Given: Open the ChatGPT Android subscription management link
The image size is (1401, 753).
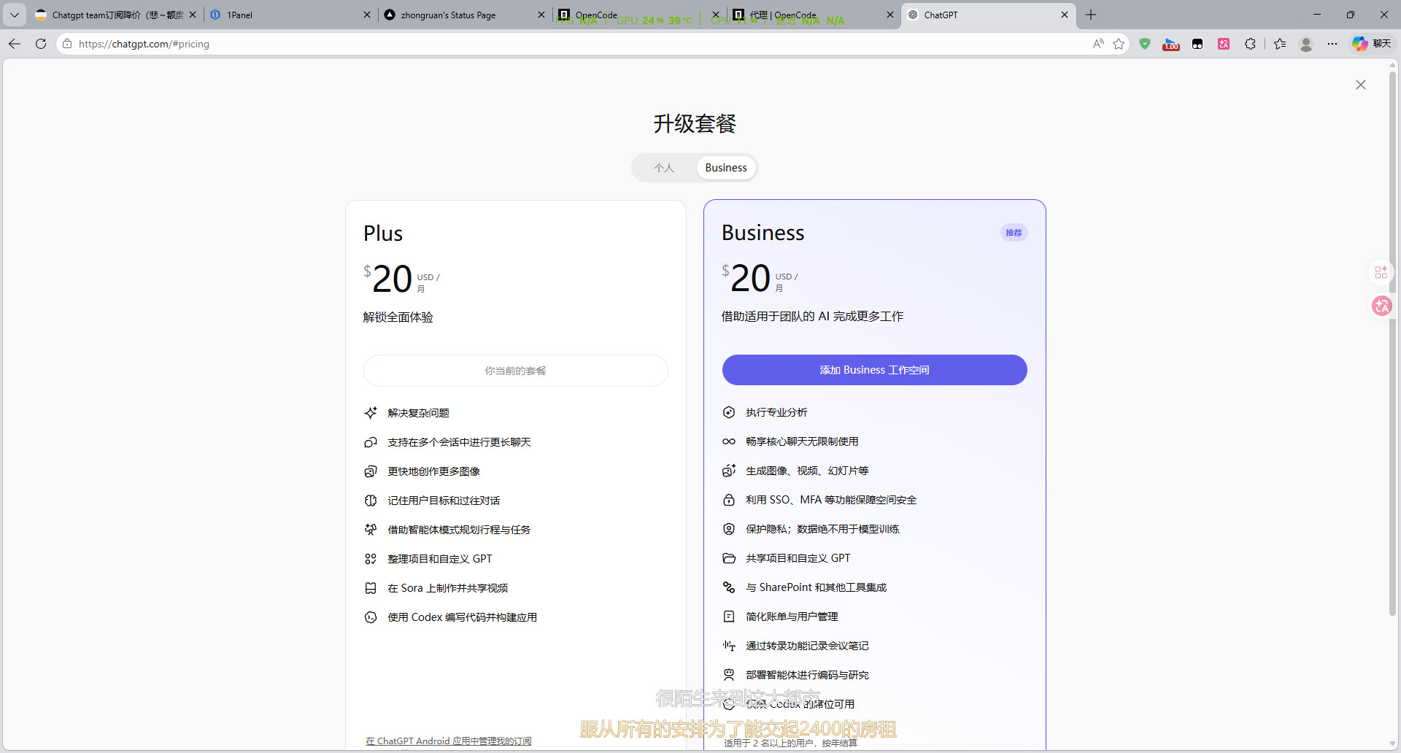Looking at the screenshot, I should pos(449,741).
